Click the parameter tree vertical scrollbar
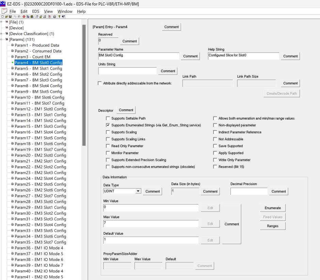The image size is (320, 280). pyautogui.click(x=84, y=85)
